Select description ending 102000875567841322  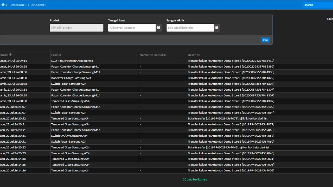231,78
